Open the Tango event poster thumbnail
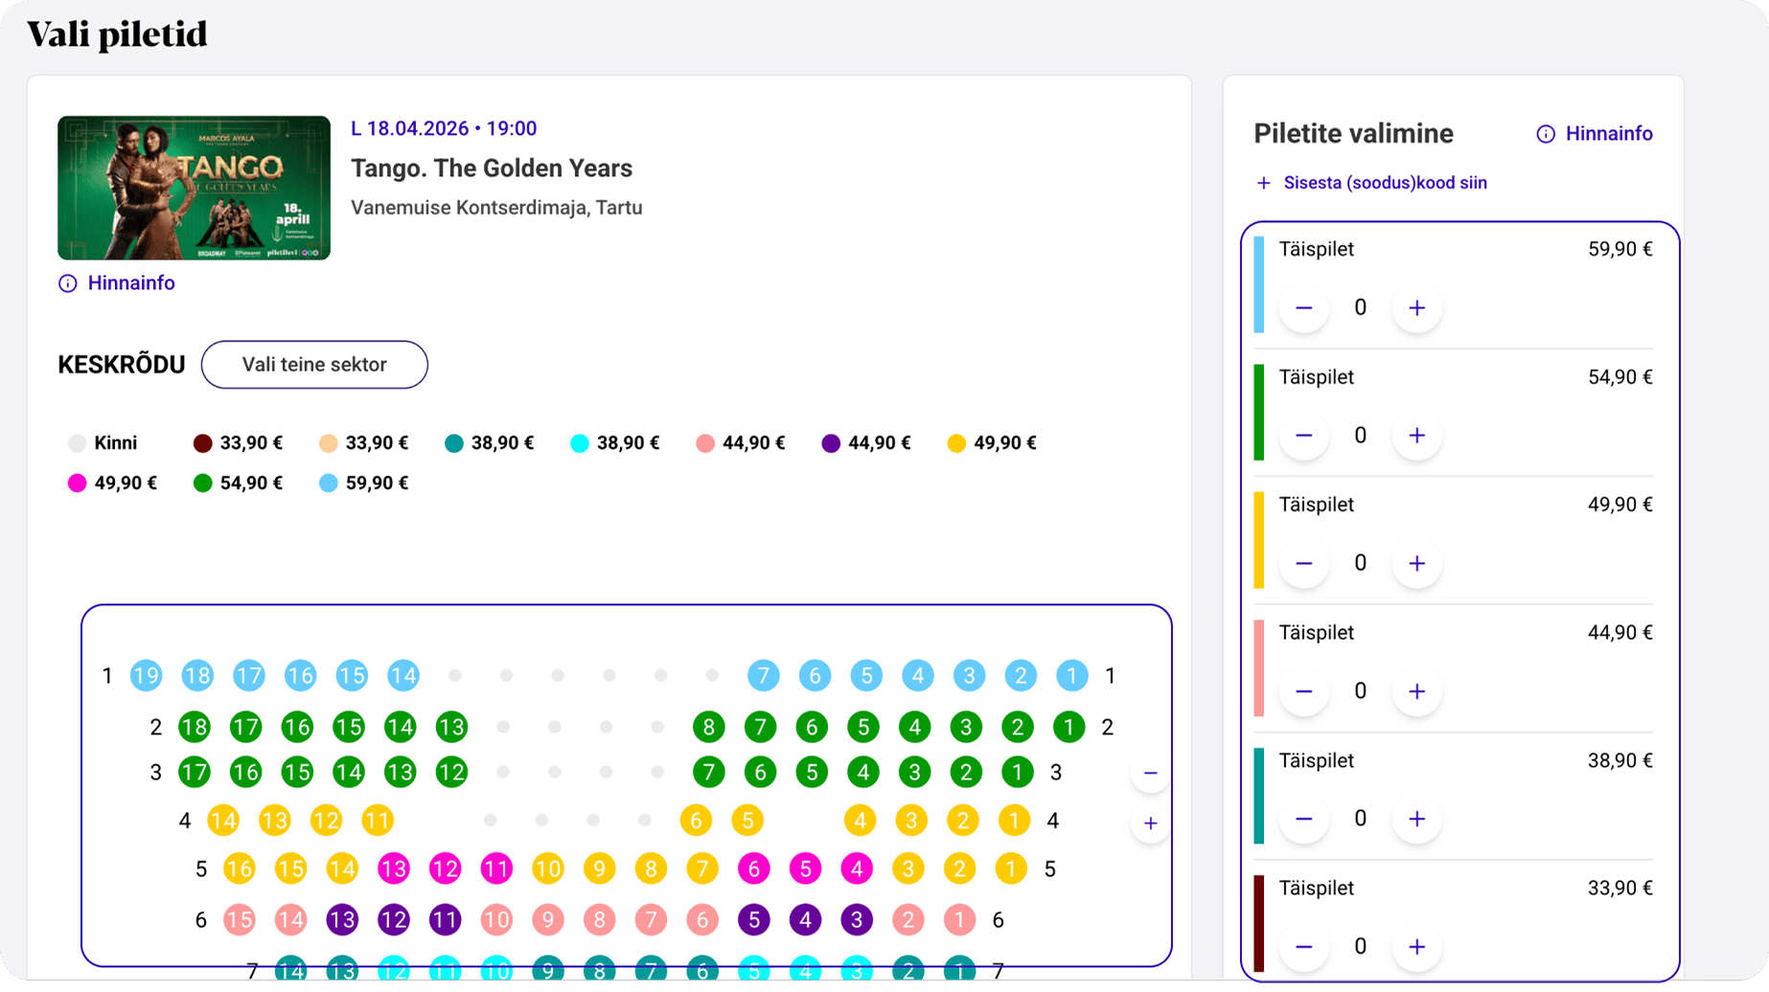The height and width of the screenshot is (992, 1769). [194, 188]
